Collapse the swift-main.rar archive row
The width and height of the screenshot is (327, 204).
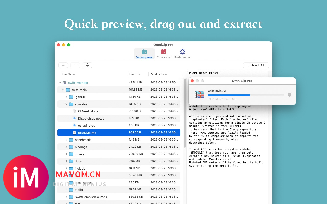pyautogui.click(x=60, y=83)
